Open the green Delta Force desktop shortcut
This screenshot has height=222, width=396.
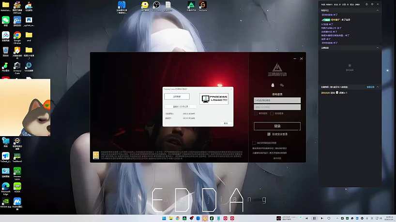tap(191, 6)
